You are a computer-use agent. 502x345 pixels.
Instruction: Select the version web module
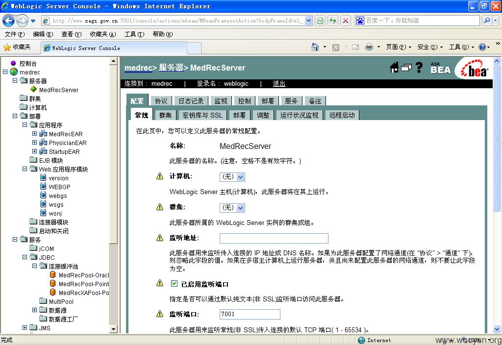point(58,178)
